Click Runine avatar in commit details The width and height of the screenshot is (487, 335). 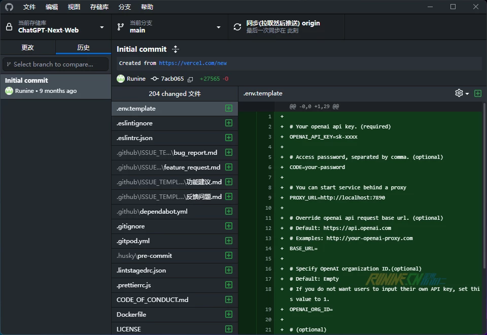coord(121,79)
